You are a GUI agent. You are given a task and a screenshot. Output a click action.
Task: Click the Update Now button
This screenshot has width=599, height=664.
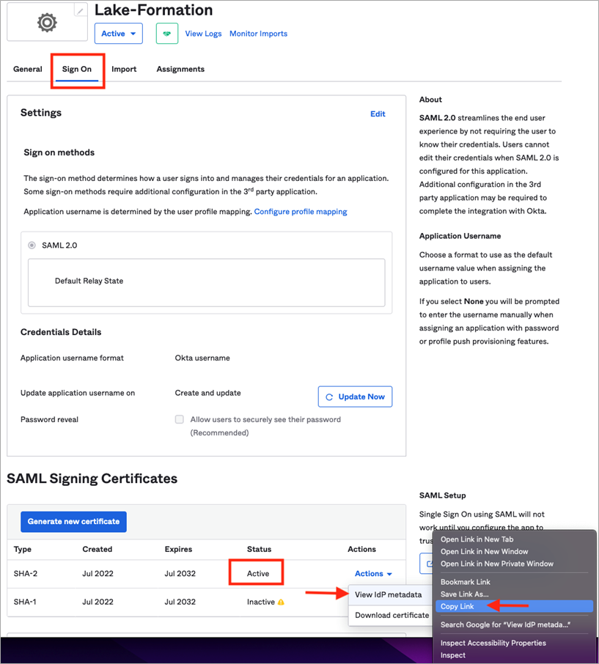tap(355, 396)
